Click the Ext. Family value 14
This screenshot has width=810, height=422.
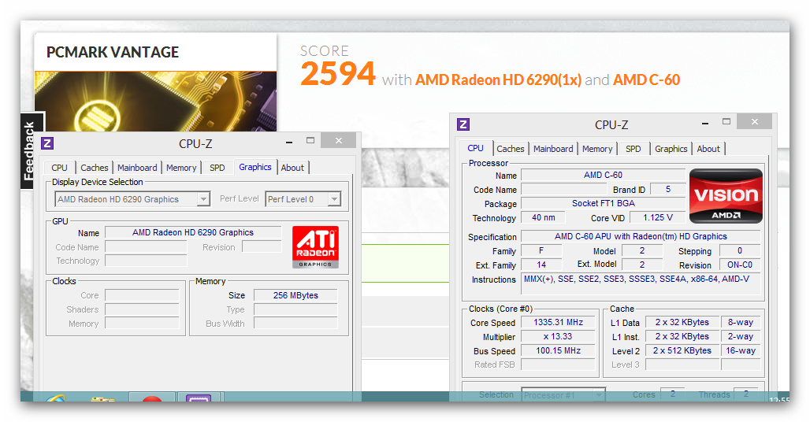(x=541, y=265)
